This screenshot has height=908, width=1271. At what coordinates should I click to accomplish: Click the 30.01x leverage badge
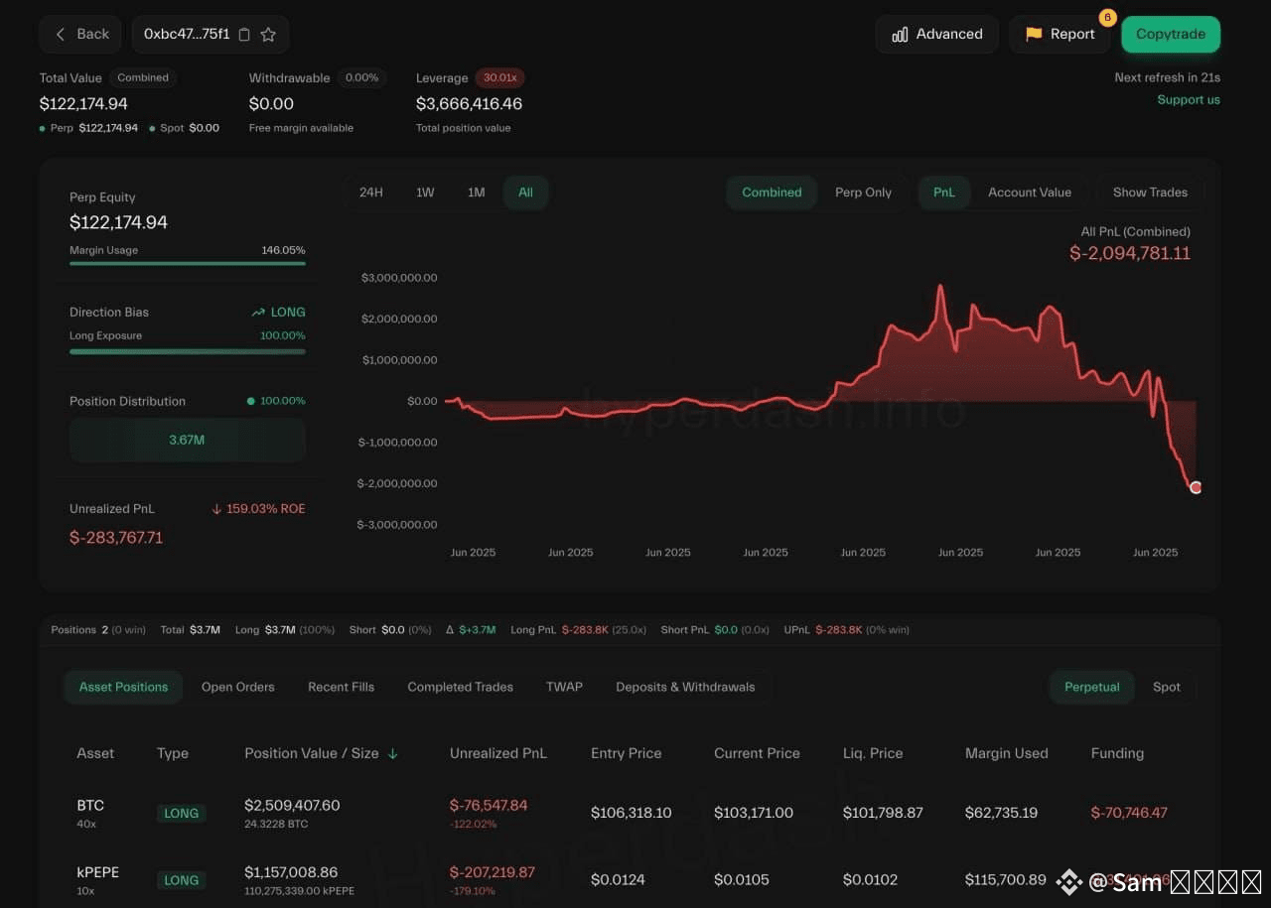click(500, 77)
